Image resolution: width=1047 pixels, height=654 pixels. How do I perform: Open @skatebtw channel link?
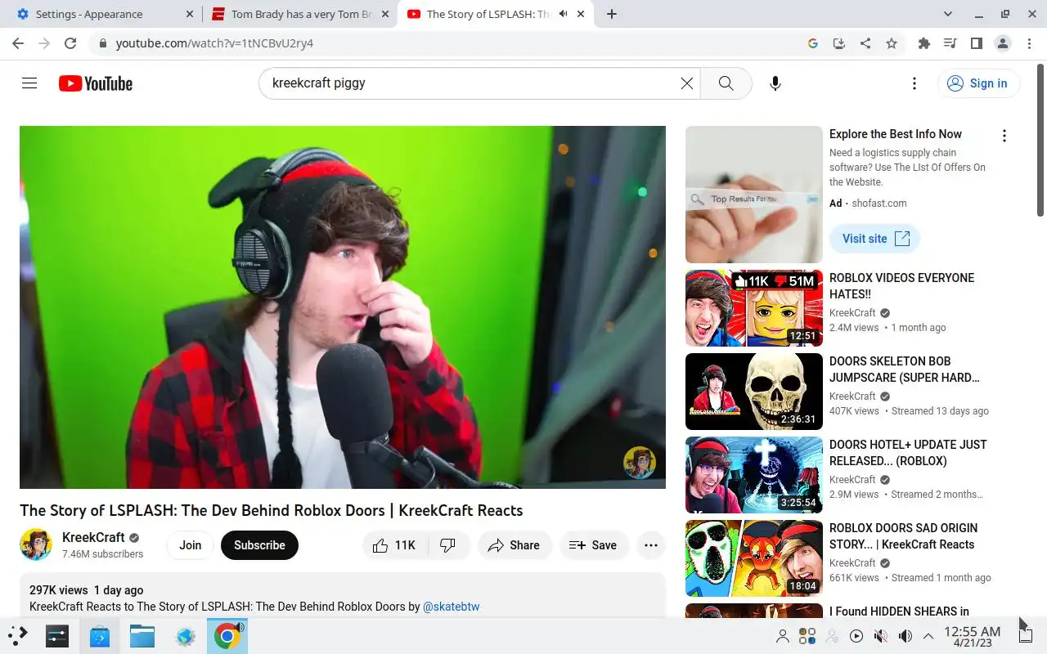(452, 607)
